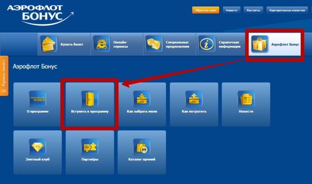Viewport: 312px width, 184px height.
Task: Open the Каталог премий shopping bag tile
Action: point(142,152)
